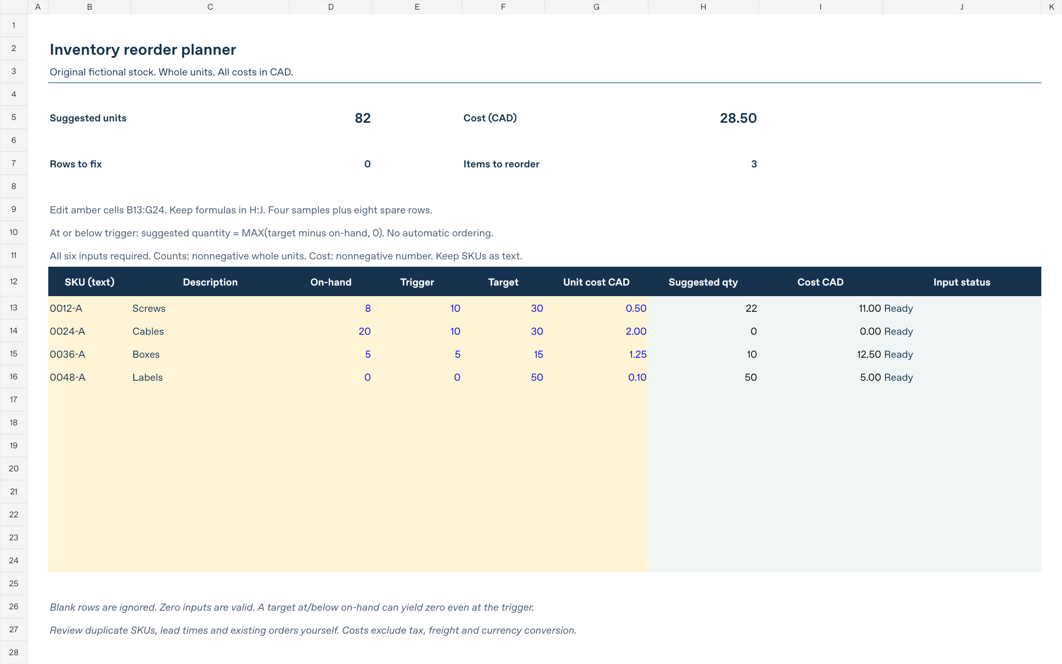
Task: Select column header H
Action: [703, 7]
